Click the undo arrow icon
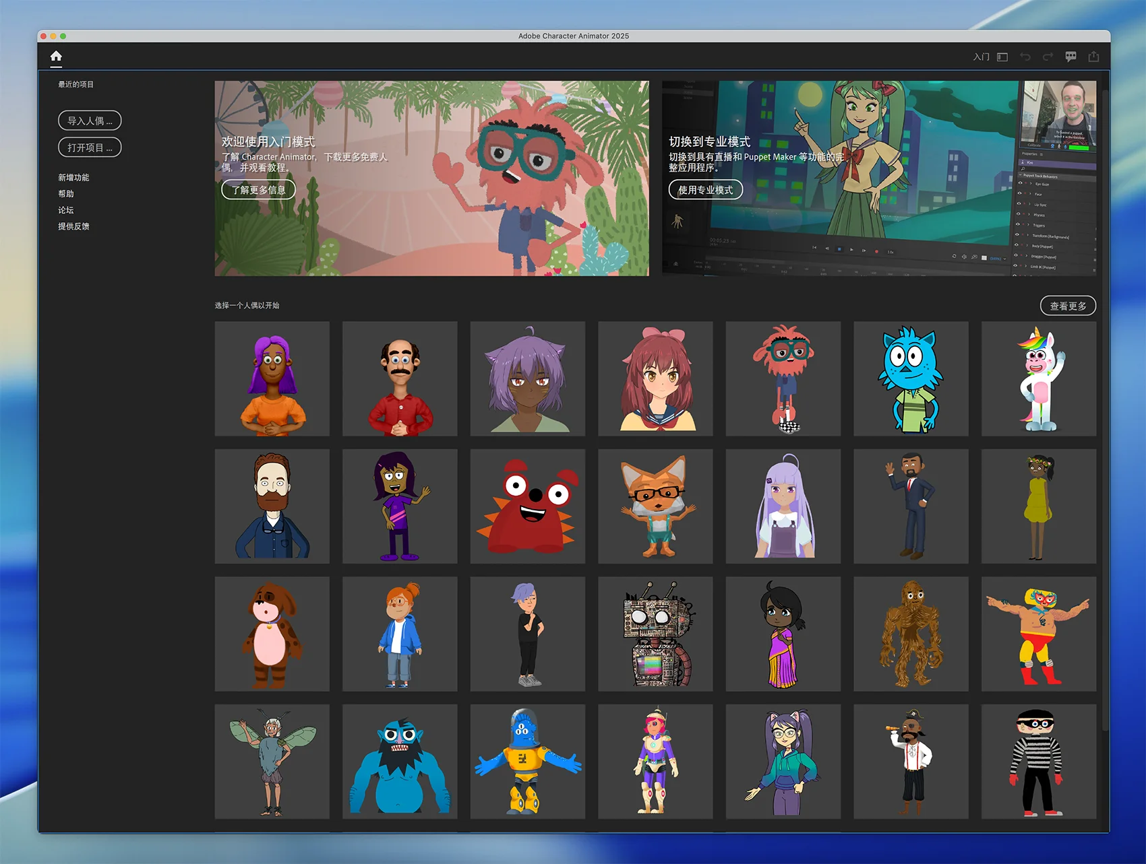Viewport: 1146px width, 864px height. pyautogui.click(x=1025, y=57)
